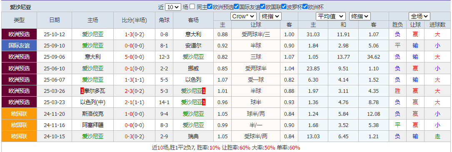452x152 pixels.
Task: Open the Crow* bookmaker dropdown
Action: click(243, 16)
